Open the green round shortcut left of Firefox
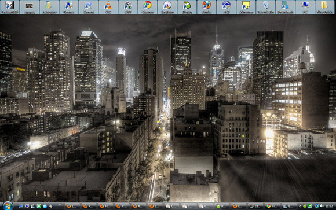Screen dimensions: 336x210 tap(187, 7)
